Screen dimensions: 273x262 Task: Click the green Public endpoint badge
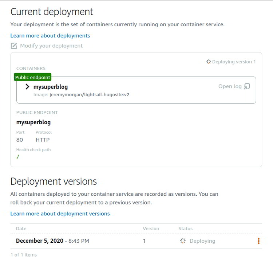(33, 77)
